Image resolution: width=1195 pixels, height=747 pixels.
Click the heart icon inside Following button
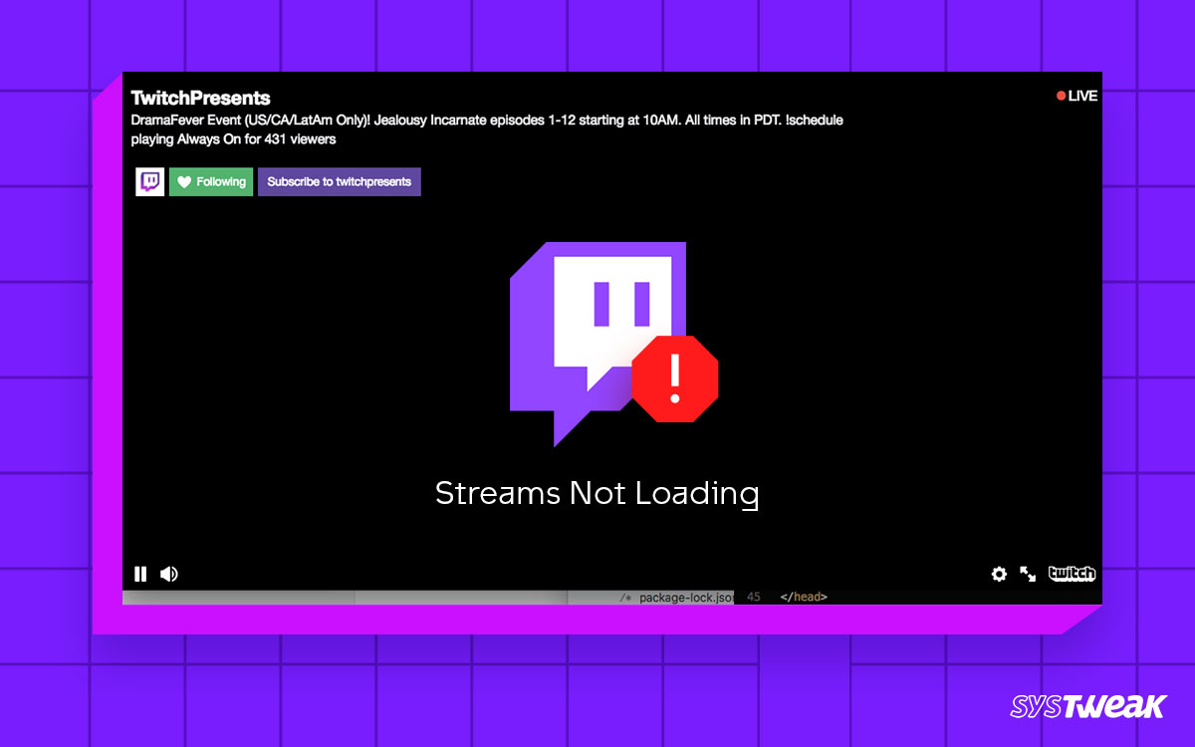point(184,181)
